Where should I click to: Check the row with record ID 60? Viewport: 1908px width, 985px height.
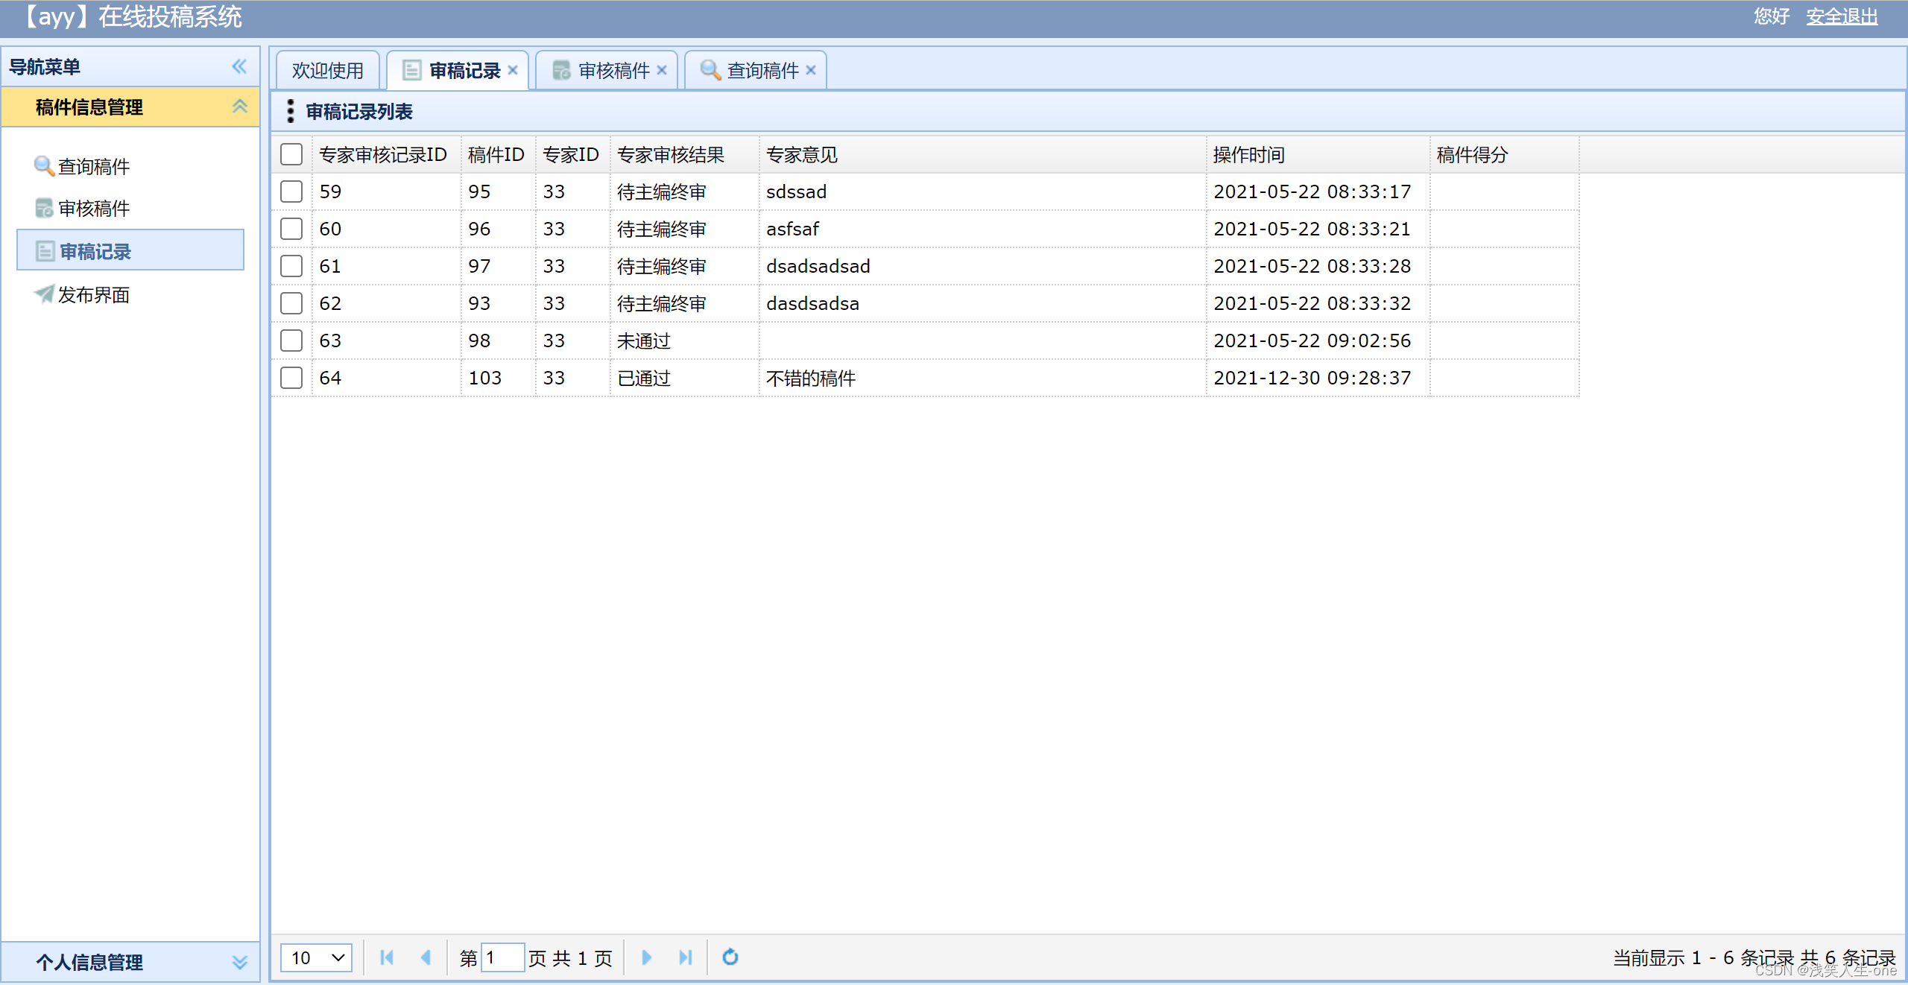pyautogui.click(x=291, y=229)
